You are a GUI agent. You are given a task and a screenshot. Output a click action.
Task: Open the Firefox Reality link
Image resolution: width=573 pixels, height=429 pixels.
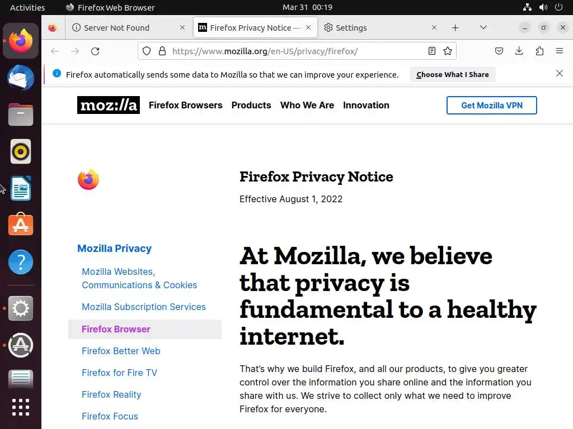click(111, 395)
